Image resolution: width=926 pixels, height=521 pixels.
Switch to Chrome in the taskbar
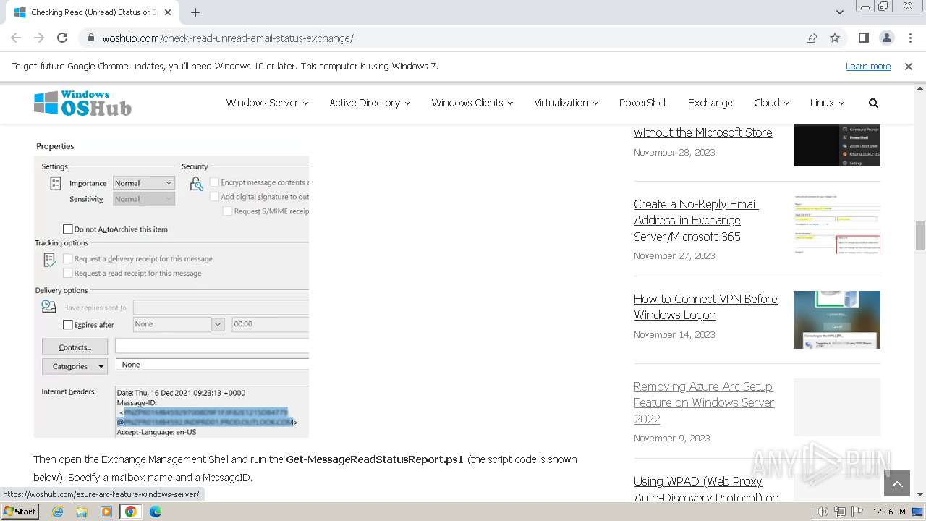click(x=131, y=512)
